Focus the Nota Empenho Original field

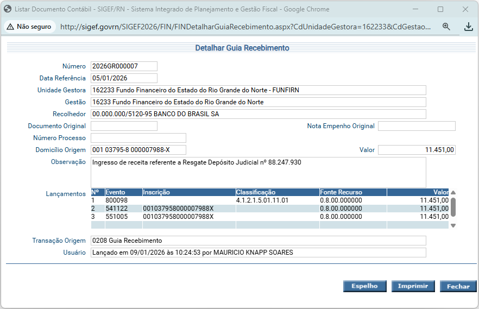click(416, 126)
